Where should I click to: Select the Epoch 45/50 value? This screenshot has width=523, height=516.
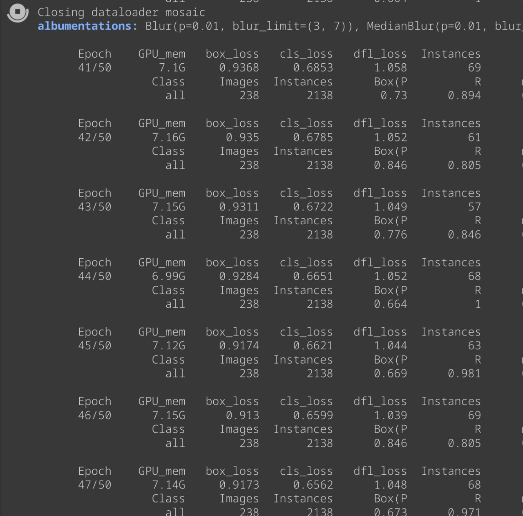click(95, 346)
